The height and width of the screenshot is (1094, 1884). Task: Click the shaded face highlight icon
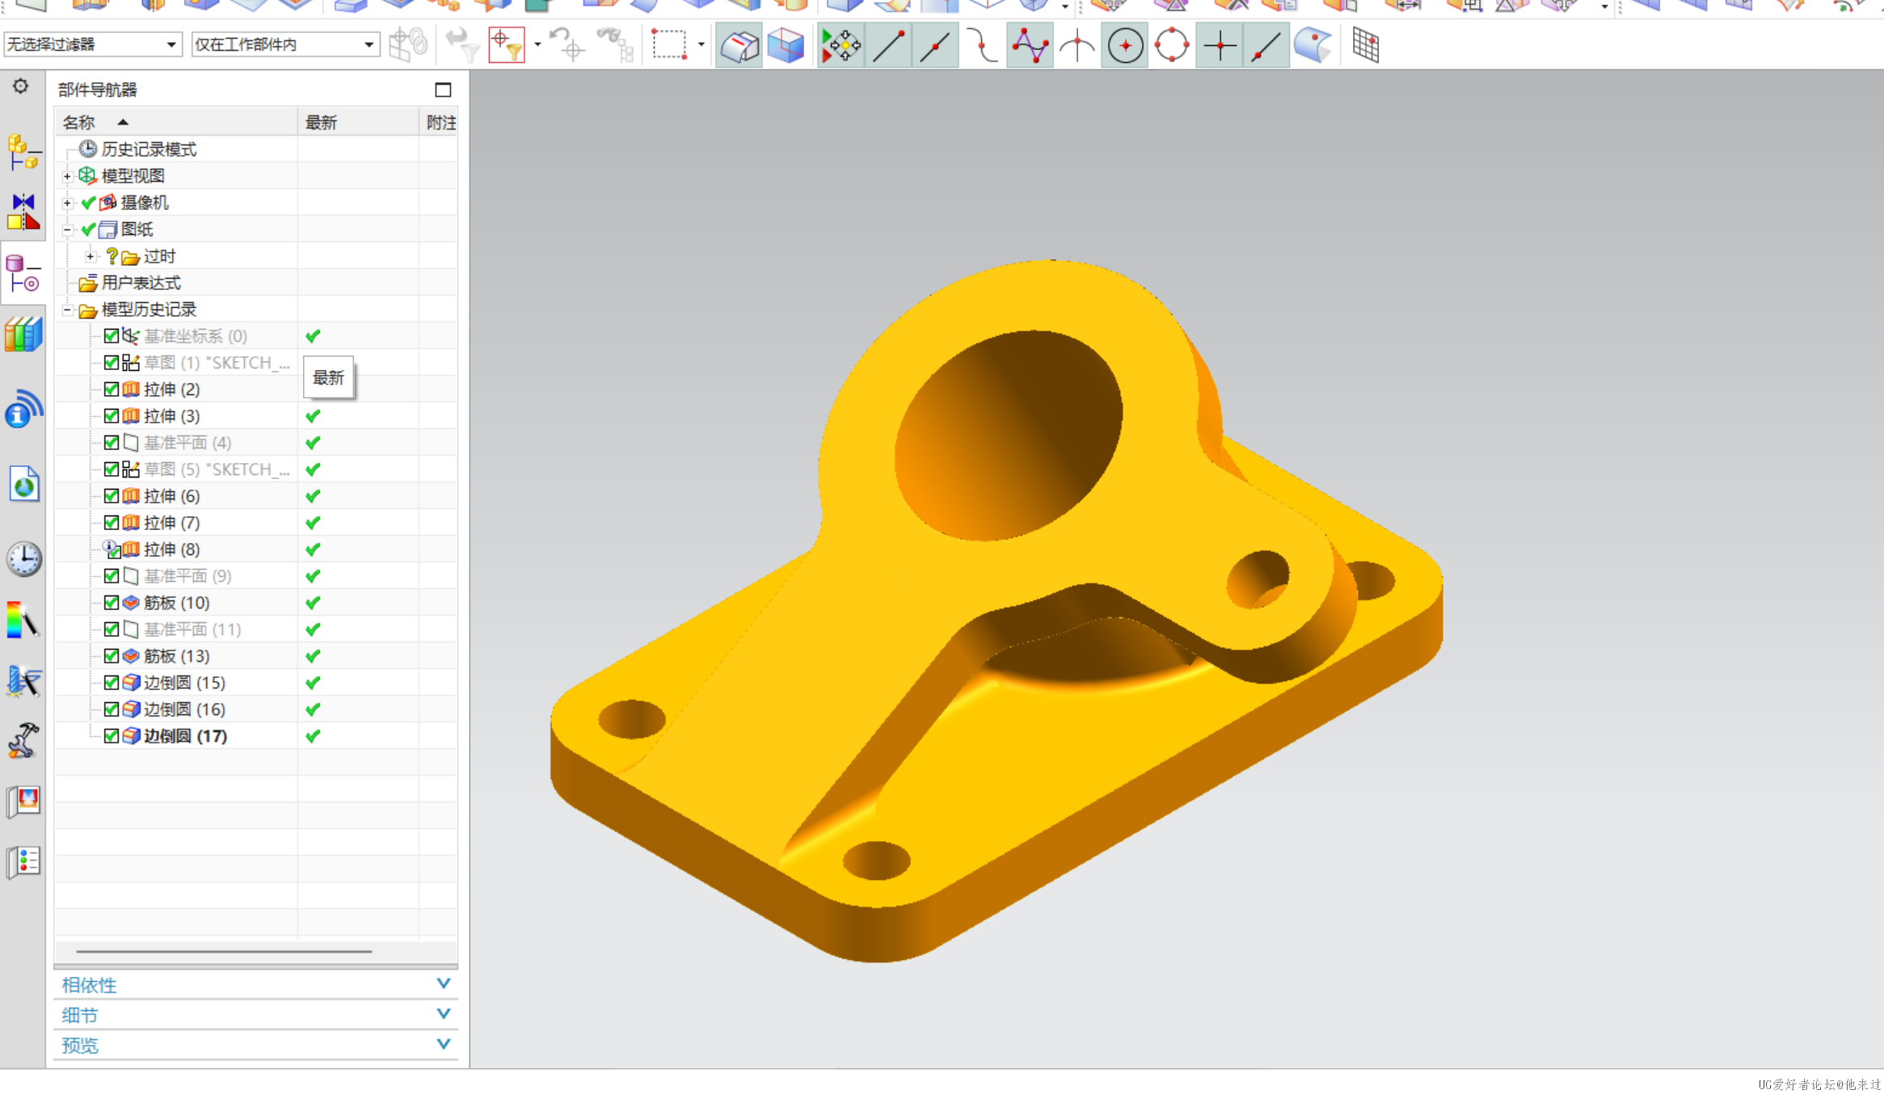[739, 45]
